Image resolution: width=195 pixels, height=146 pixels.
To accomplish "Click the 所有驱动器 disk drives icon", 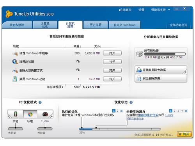I will point(139,54).
